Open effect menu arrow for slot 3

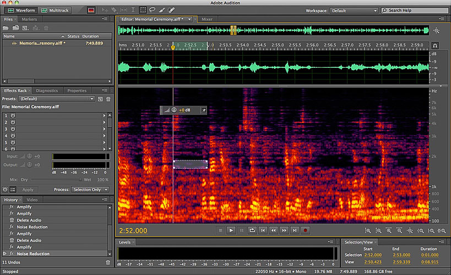pyautogui.click(x=104, y=129)
